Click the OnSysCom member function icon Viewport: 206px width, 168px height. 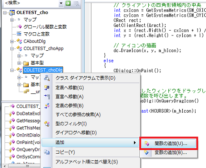click(12, 156)
